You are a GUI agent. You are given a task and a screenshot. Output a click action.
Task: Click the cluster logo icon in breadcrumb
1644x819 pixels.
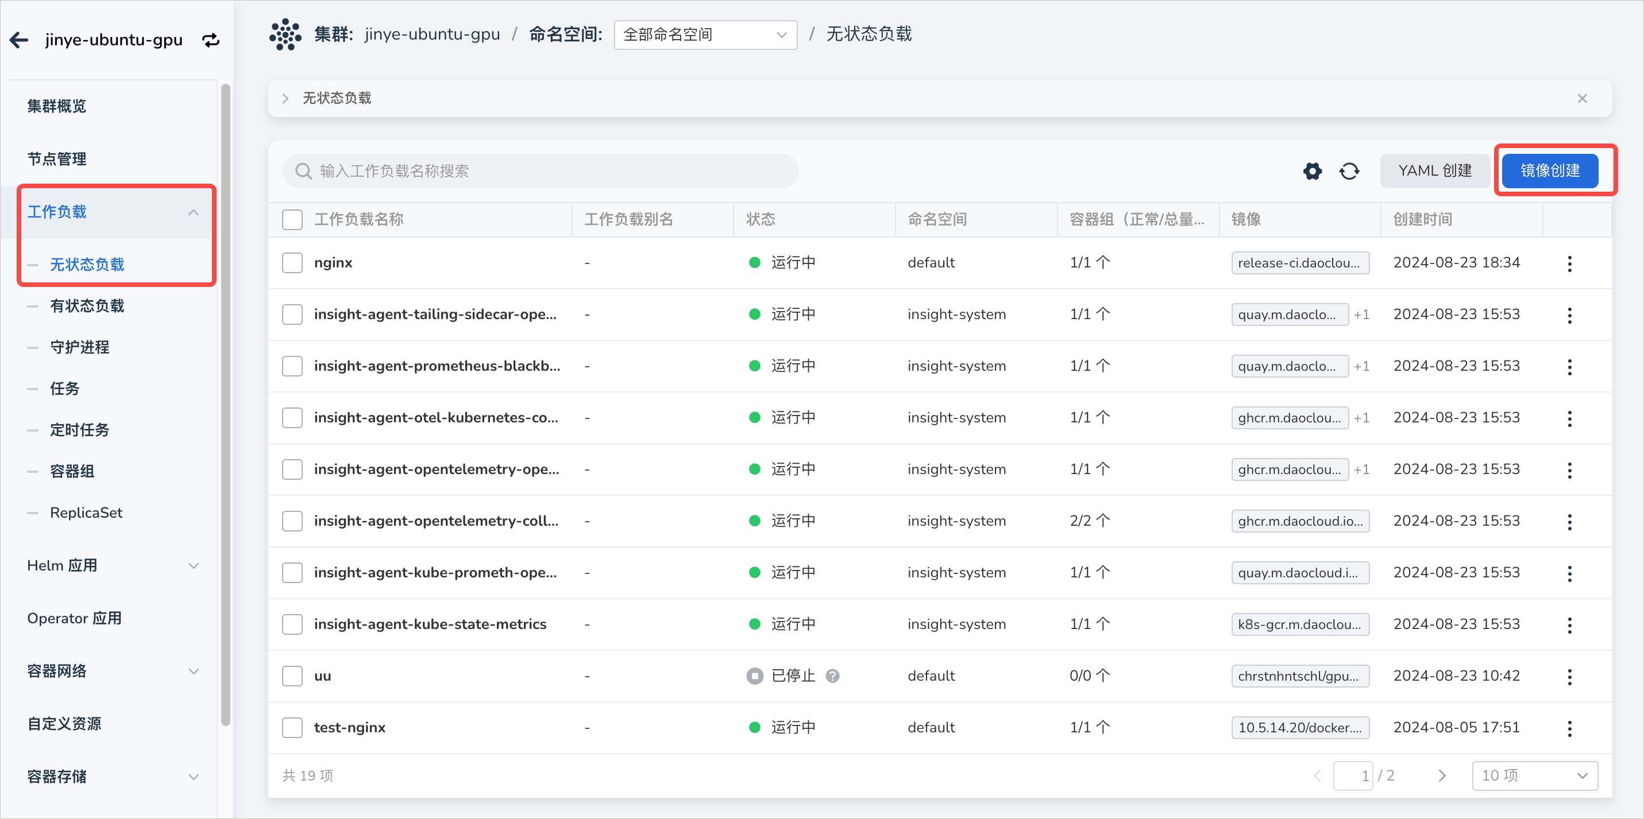coord(285,34)
